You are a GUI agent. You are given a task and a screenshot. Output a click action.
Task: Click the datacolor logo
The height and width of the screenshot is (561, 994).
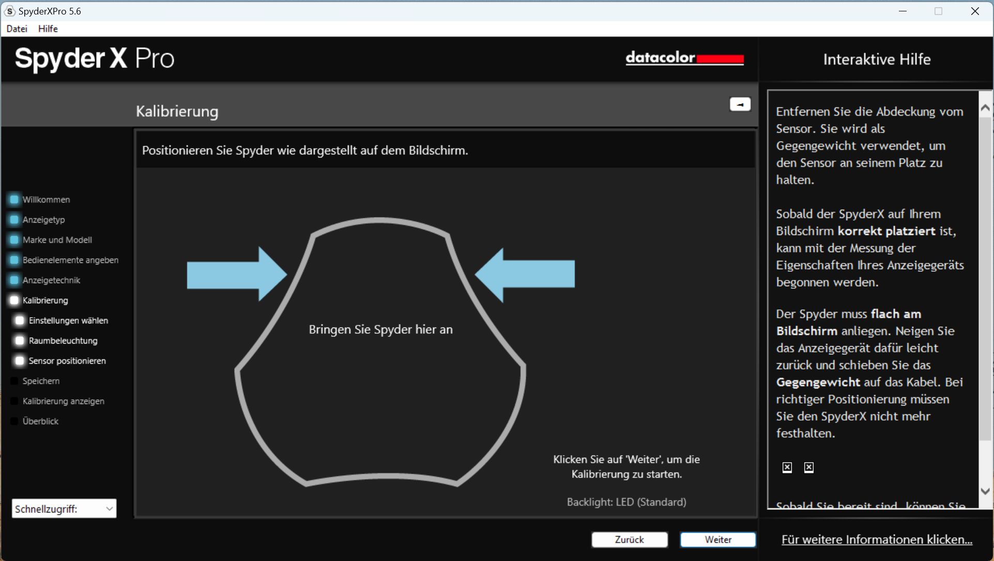pyautogui.click(x=684, y=57)
